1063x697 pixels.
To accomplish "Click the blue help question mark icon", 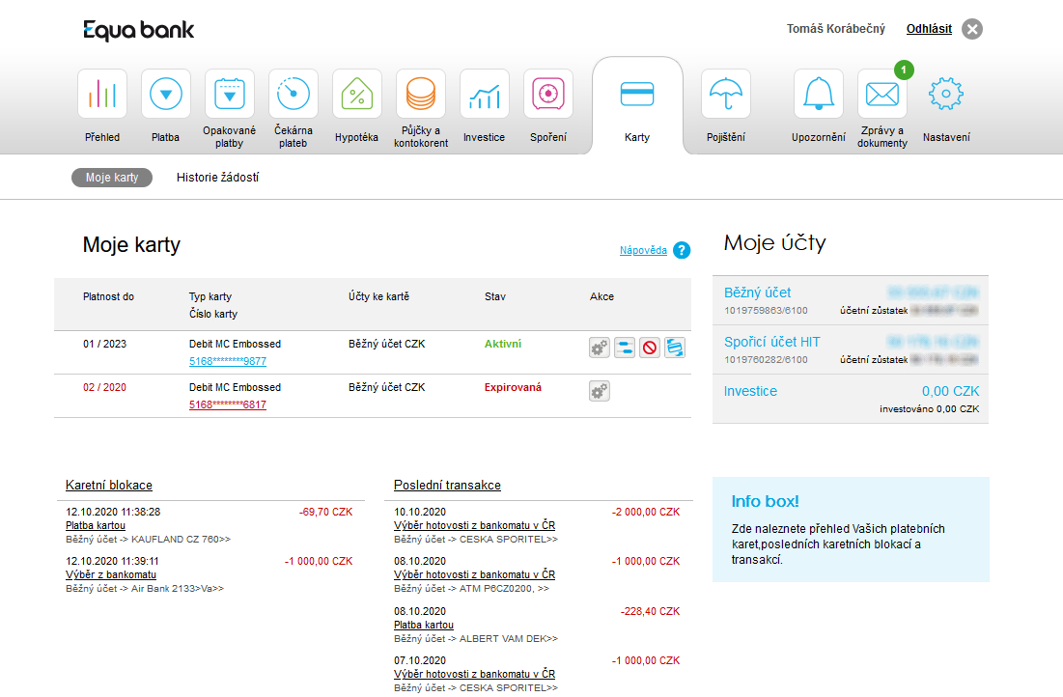I will [682, 251].
